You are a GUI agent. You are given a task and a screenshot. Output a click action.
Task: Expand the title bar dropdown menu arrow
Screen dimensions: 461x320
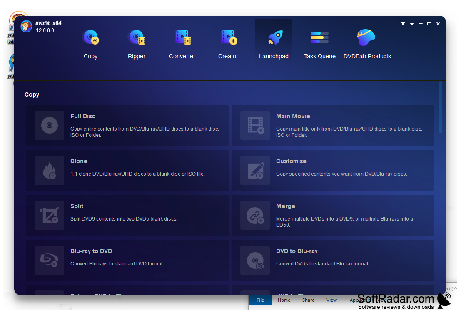[412, 24]
